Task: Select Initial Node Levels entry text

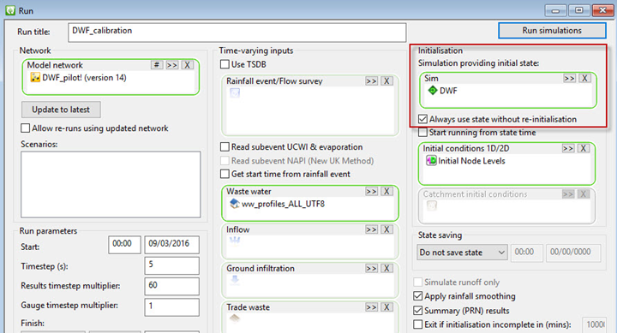Action: (x=471, y=161)
